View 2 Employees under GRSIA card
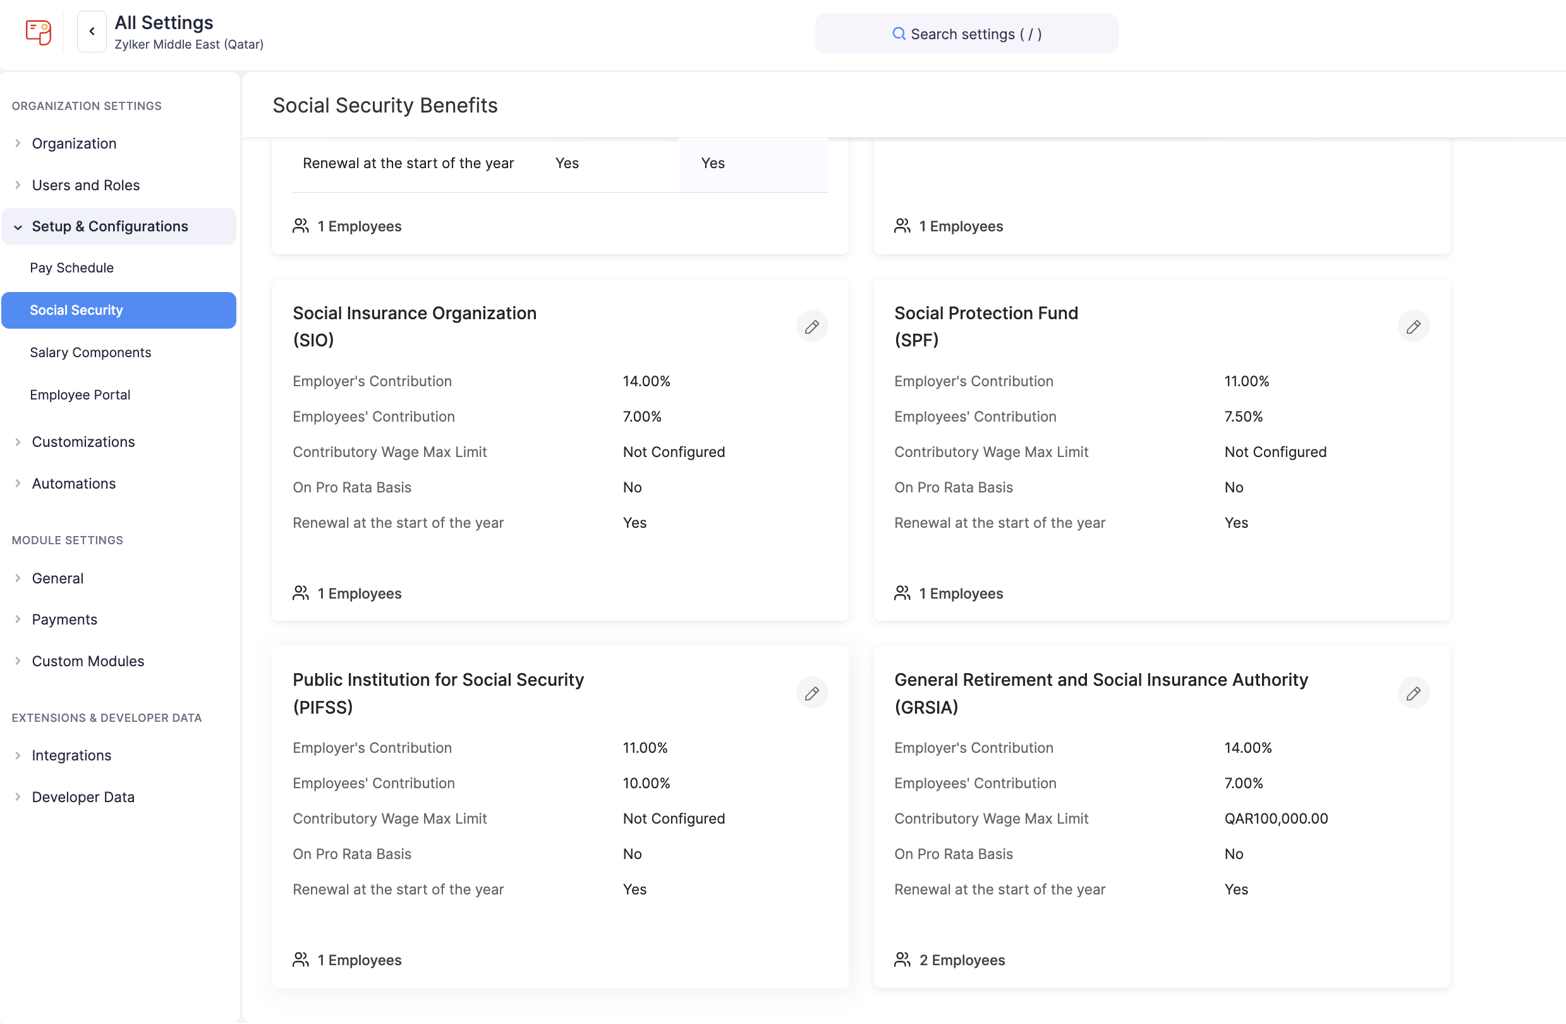The height and width of the screenshot is (1024, 1566). pyautogui.click(x=961, y=960)
